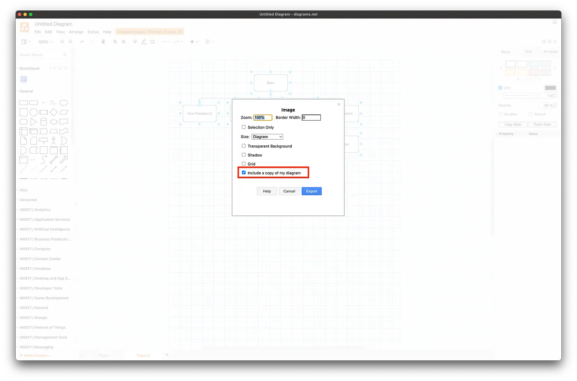Click the Shadow rectangle icon in the toolbar
577x381 pixels.
[x=152, y=41]
